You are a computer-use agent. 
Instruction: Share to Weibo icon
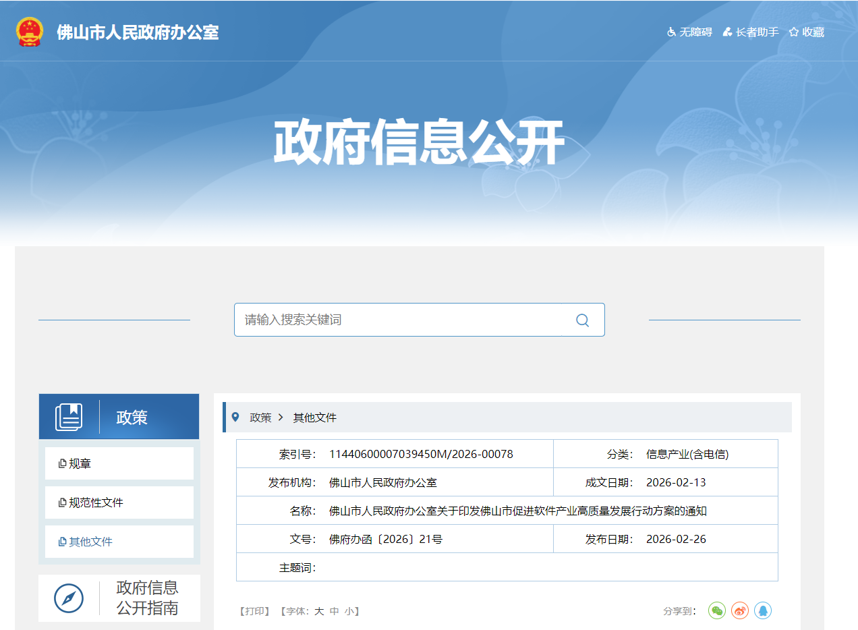(740, 610)
